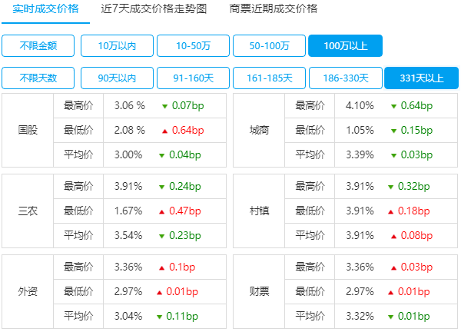Click the 0.08bp change in 村镇
The height and width of the screenshot is (332, 461).
point(416,235)
